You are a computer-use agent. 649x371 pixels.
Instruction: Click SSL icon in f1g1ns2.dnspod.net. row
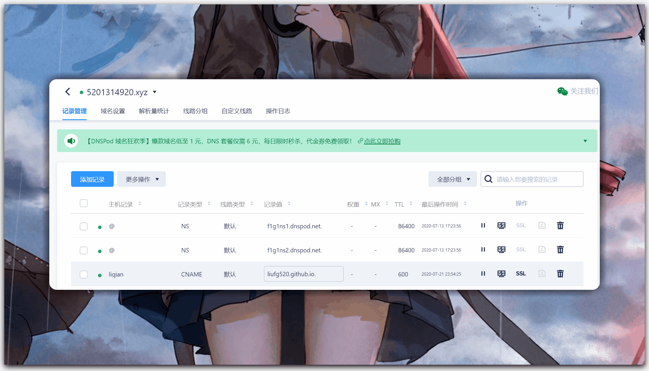click(x=521, y=249)
